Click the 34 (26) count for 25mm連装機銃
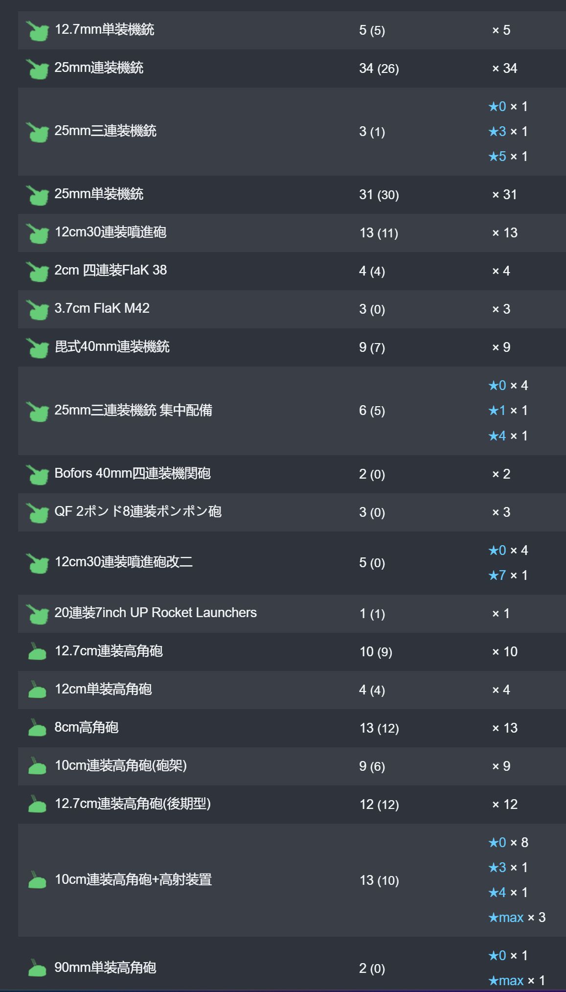The image size is (566, 992). point(379,69)
